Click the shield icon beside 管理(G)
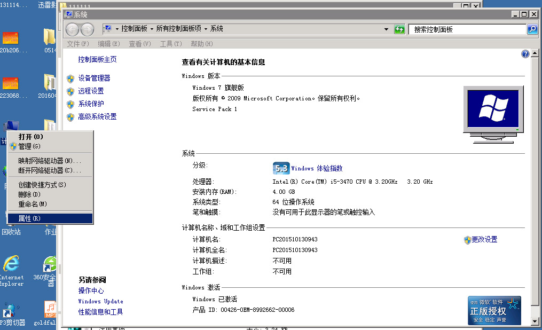Viewport: 542px width, 330px height. [x=13, y=146]
